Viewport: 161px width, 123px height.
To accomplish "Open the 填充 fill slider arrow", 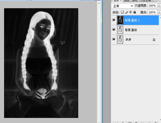I will tap(159, 12).
